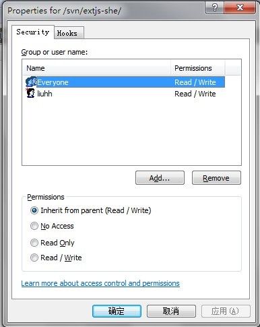
Task: Click the 应用(A) apply button
Action: [226, 311]
